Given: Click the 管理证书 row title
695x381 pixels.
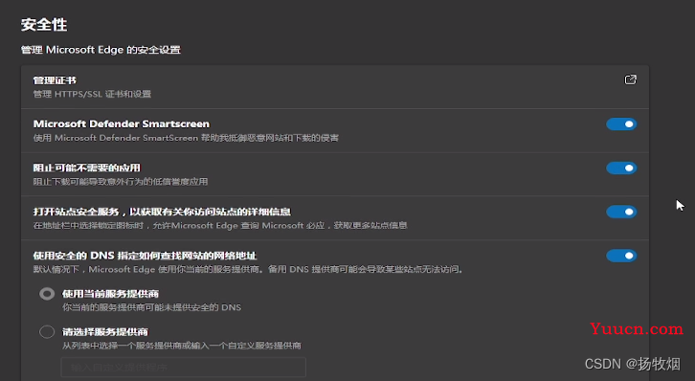Looking at the screenshot, I should click(x=55, y=80).
